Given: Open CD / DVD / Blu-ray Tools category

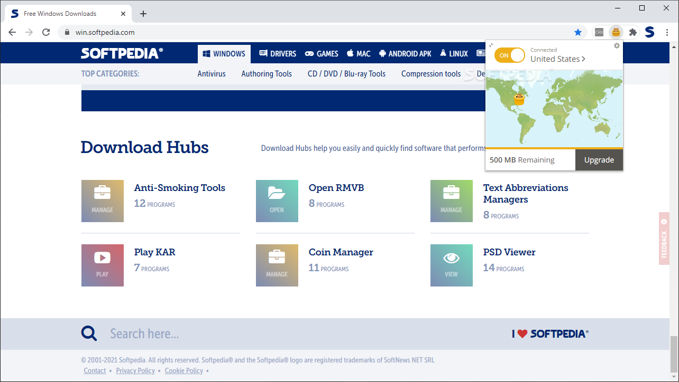Looking at the screenshot, I should pyautogui.click(x=346, y=74).
